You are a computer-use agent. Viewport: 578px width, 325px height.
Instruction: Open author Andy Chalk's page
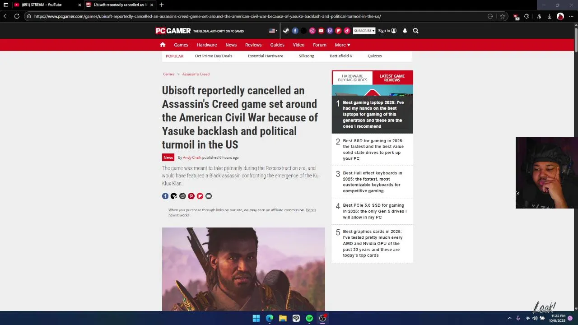coord(192,158)
